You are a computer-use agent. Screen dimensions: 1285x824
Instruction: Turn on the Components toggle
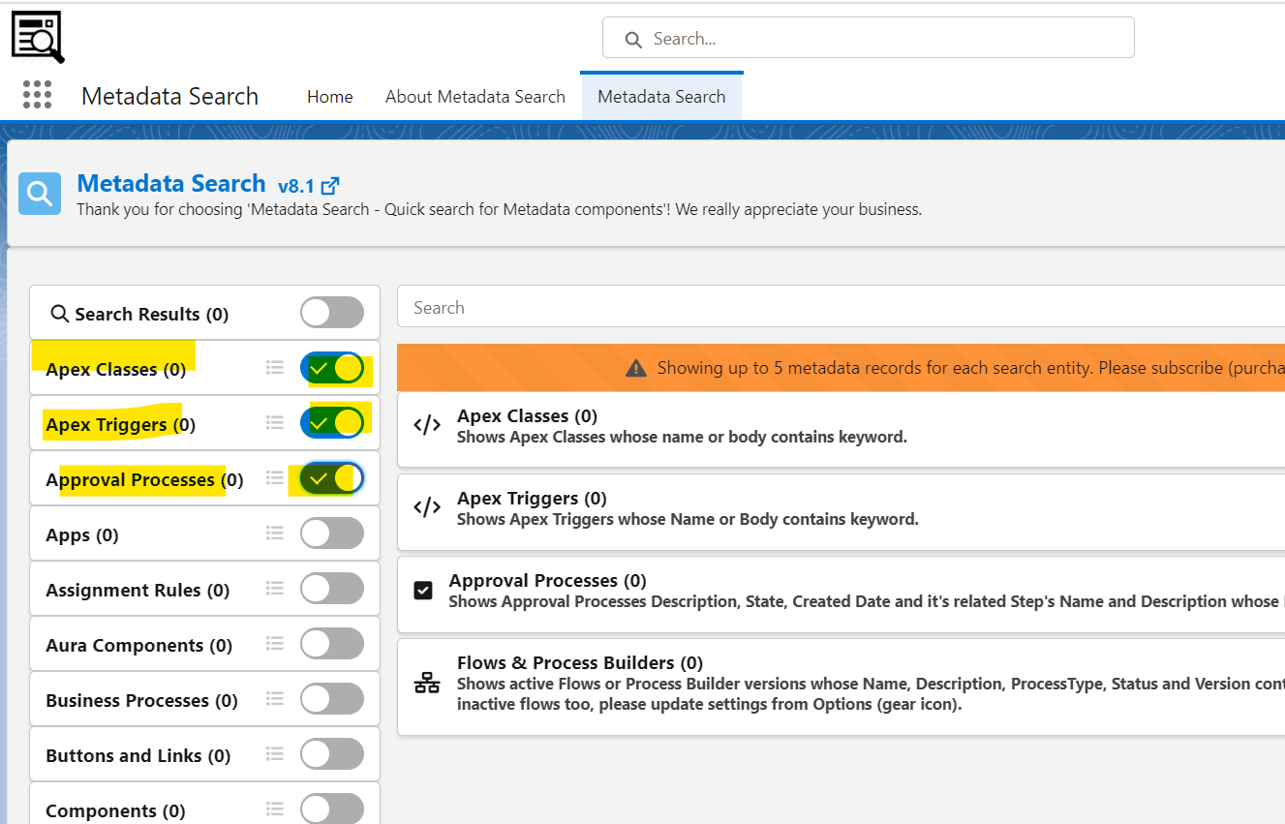332,809
